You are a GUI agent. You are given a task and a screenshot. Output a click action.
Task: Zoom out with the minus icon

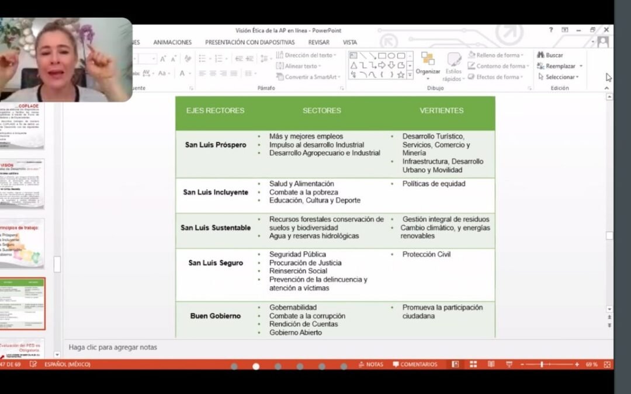tap(522, 364)
